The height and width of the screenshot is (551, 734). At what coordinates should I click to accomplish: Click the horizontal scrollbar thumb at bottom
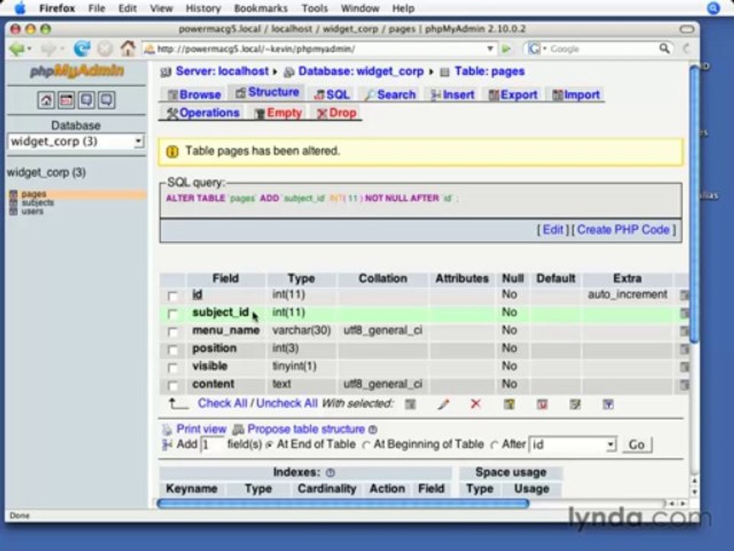(x=343, y=504)
